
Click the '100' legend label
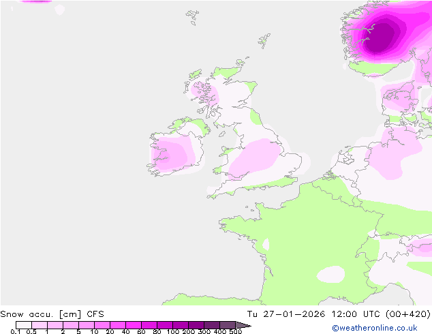(173, 331)
